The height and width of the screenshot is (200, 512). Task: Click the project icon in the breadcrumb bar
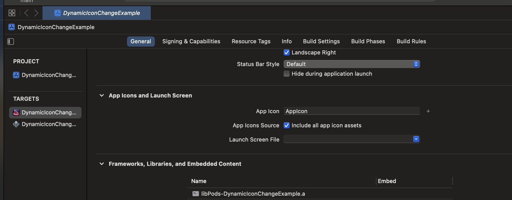pyautogui.click(x=12, y=27)
